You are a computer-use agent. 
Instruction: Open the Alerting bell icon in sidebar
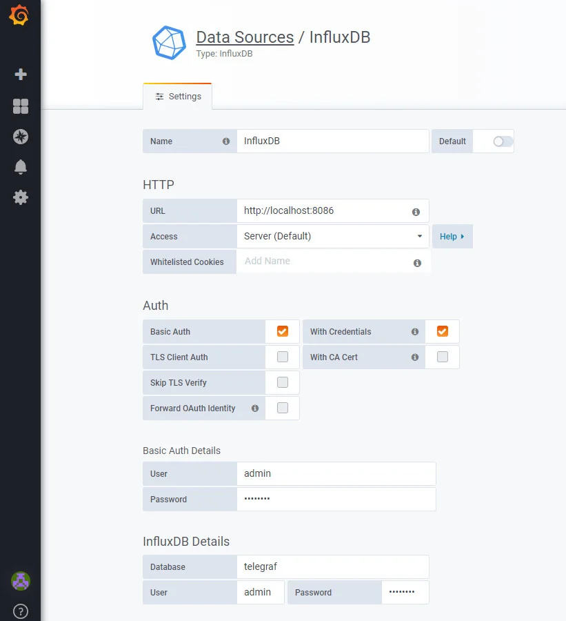[21, 167]
